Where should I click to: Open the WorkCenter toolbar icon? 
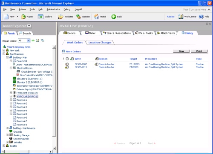coord(181,17)
